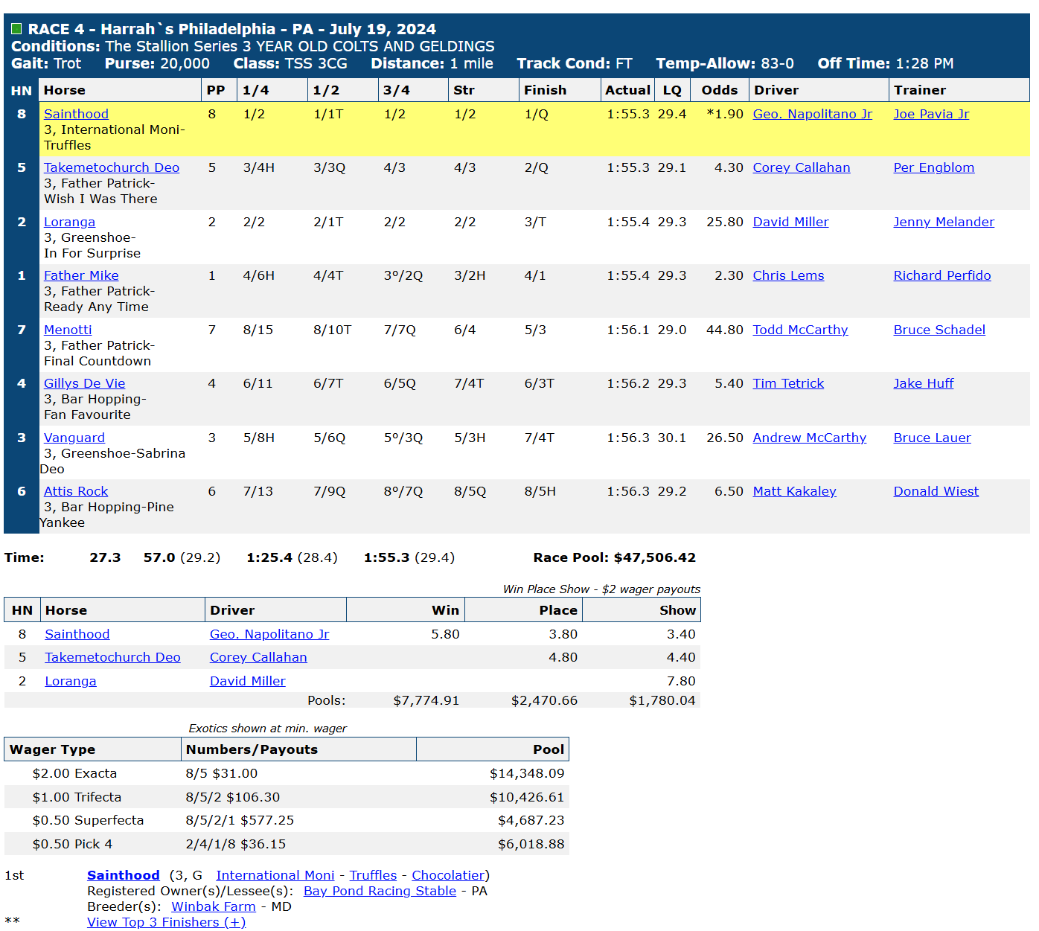This screenshot has width=1039, height=931.
Task: Open the Father Mike horse link
Action: [81, 275]
